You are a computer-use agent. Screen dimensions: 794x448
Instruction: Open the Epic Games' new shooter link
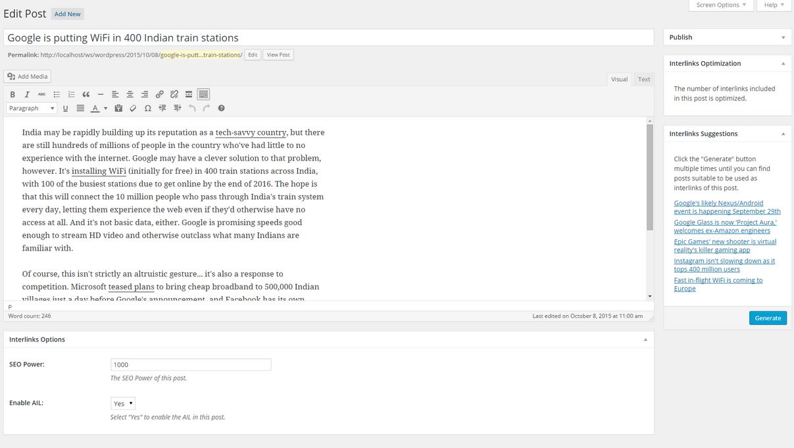[725, 245]
